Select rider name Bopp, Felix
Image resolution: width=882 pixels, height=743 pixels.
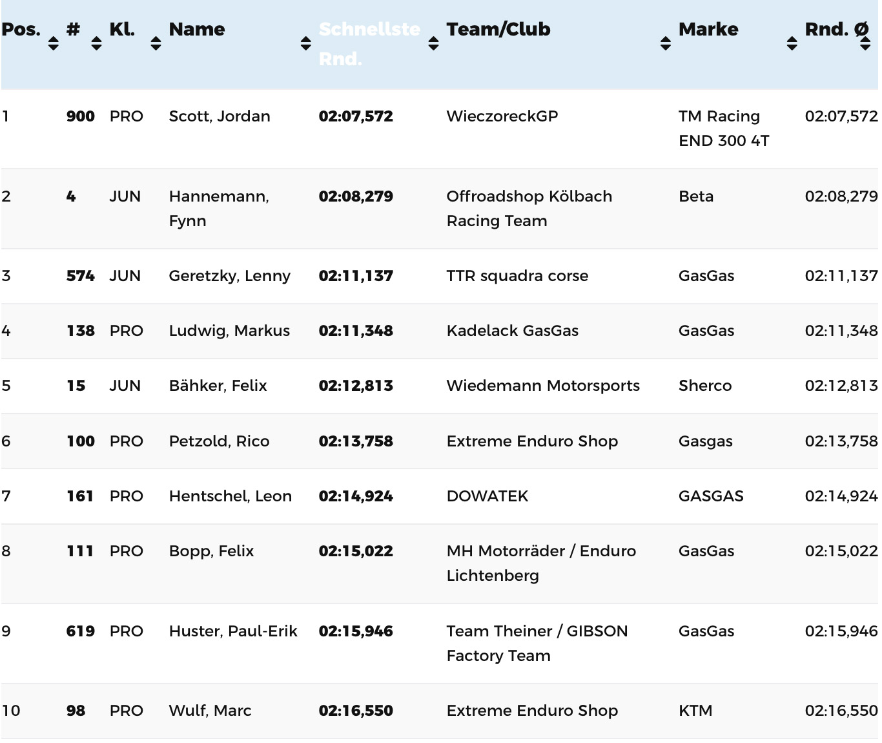[211, 551]
